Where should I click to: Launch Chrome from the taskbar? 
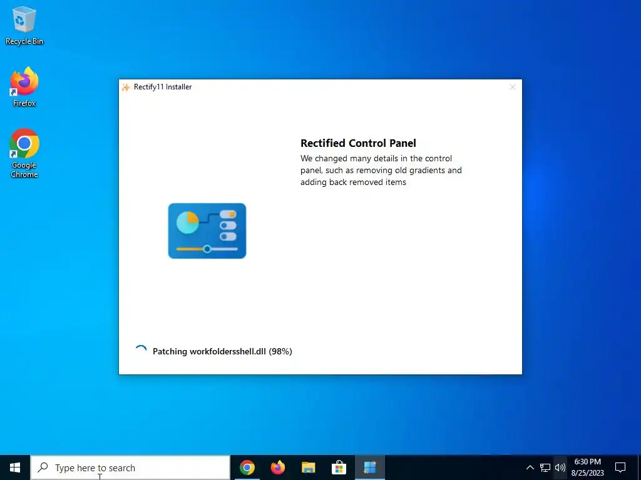(247, 467)
